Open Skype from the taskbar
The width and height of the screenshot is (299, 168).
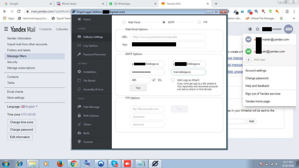(x=114, y=164)
